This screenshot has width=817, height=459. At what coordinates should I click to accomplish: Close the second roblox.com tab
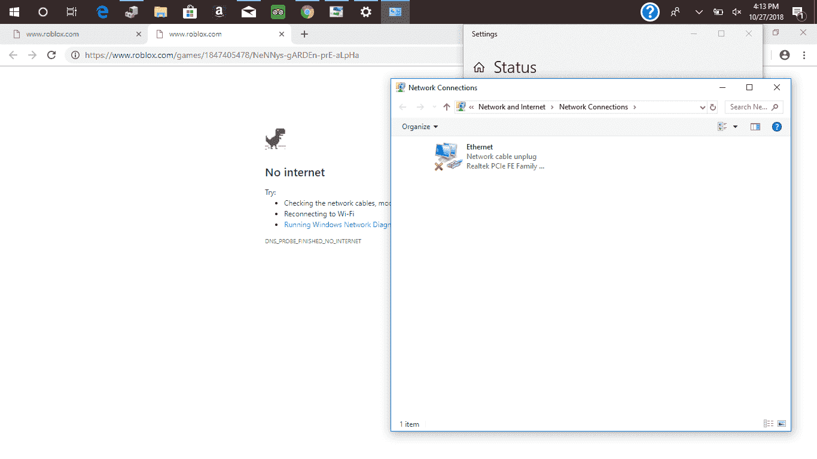(x=282, y=34)
